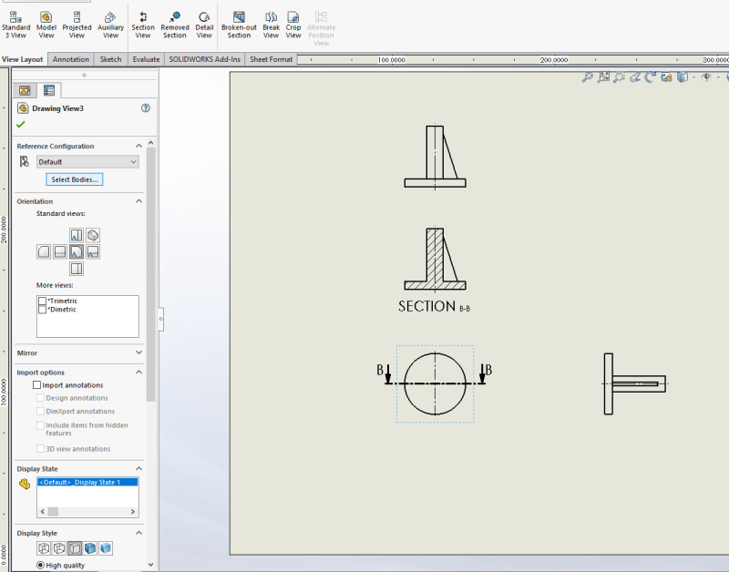The width and height of the screenshot is (729, 572).
Task: Select the Isometric standard view orientation
Action: pyautogui.click(x=93, y=235)
